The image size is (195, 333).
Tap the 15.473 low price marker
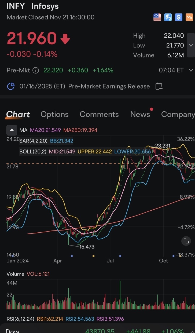87,247
